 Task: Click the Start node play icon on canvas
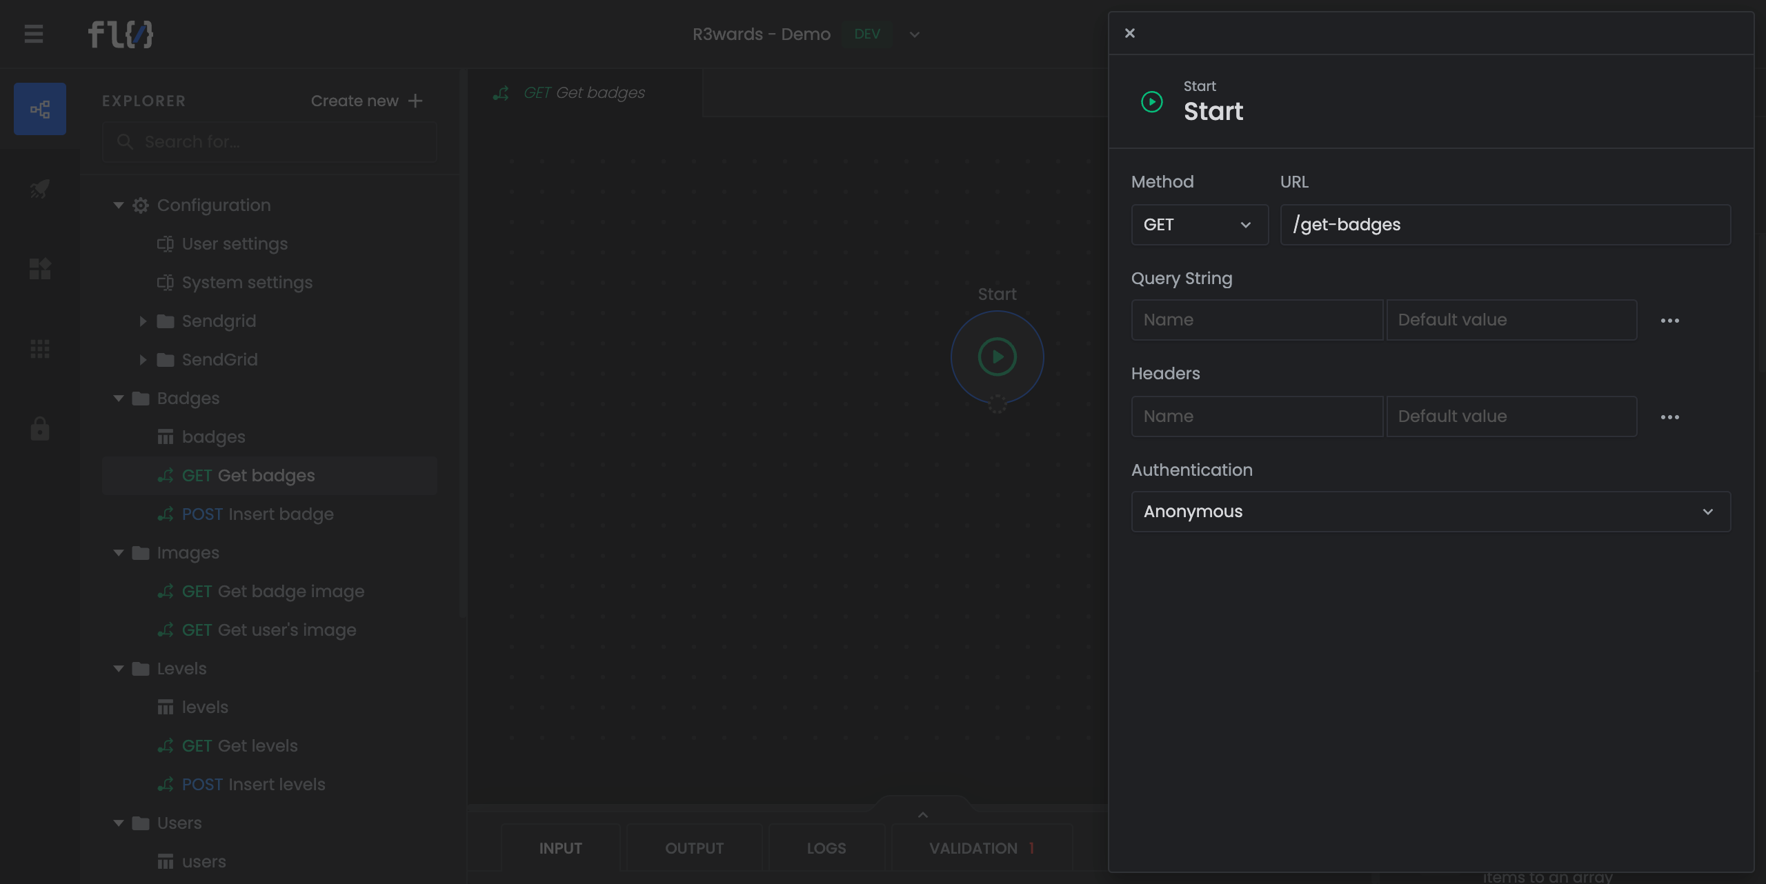click(997, 356)
